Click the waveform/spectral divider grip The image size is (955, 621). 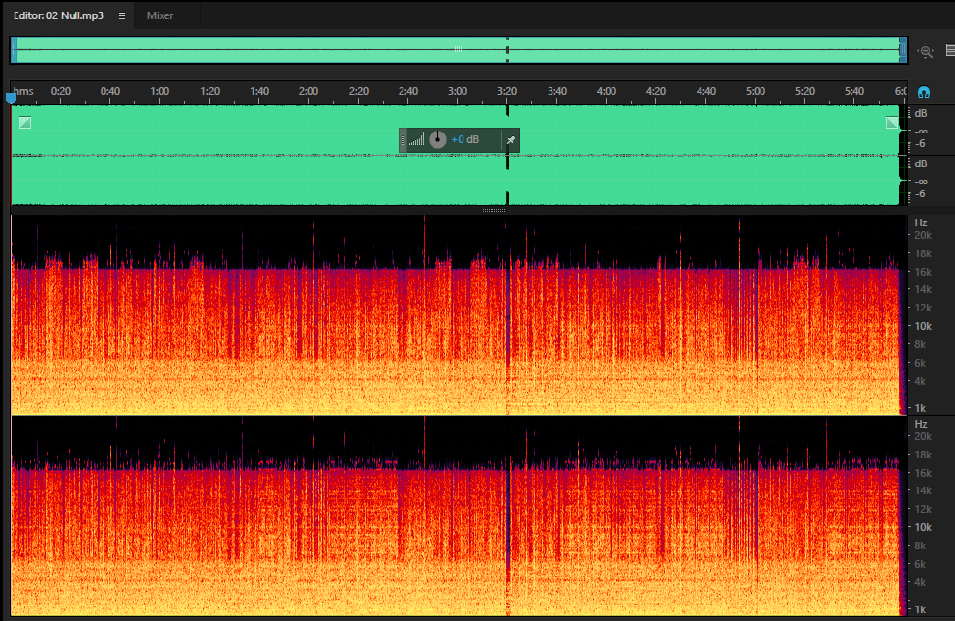click(493, 211)
